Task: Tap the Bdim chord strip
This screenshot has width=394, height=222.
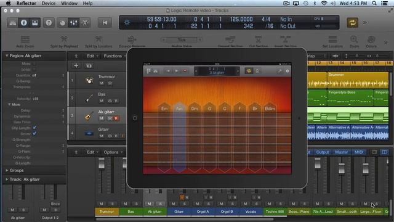Action: (x=270, y=138)
